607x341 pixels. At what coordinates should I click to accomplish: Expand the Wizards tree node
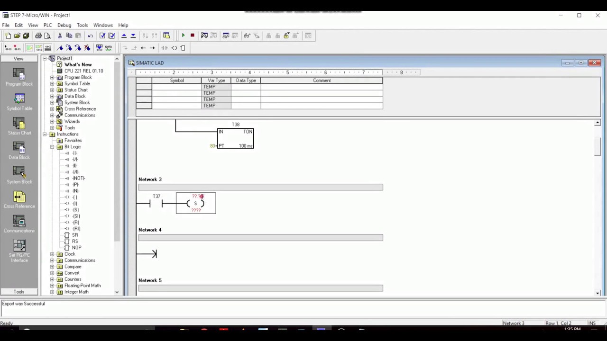[52, 122]
